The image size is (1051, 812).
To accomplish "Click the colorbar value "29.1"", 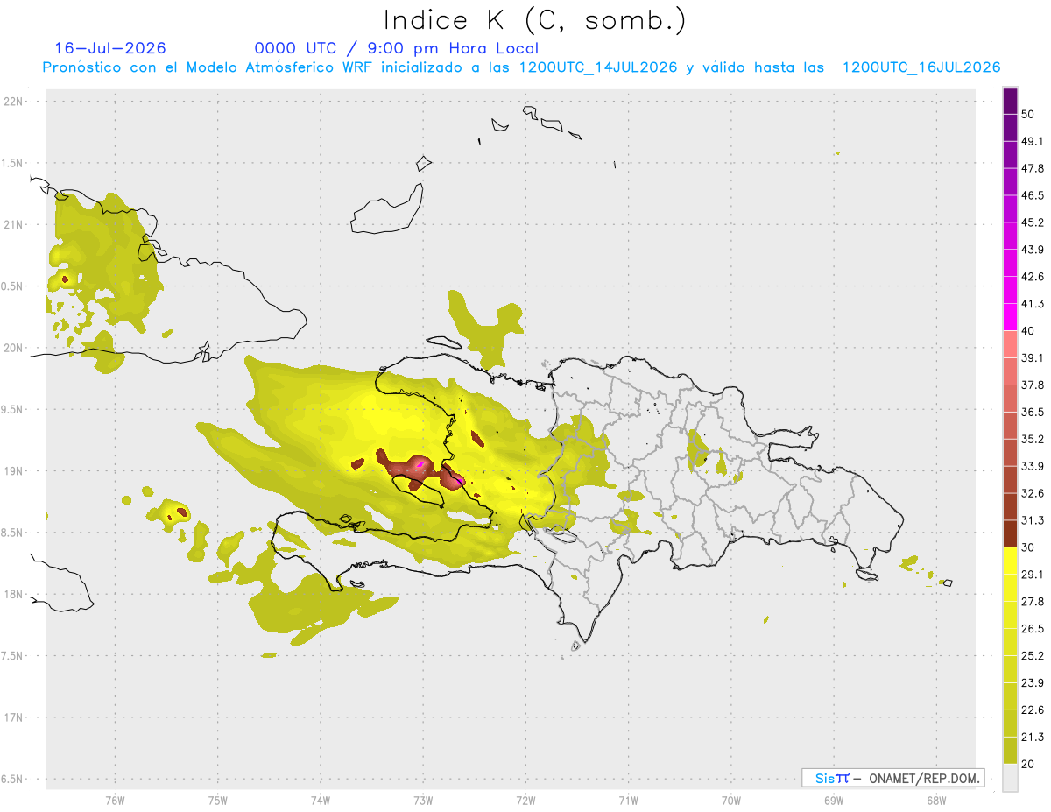I will [x=1033, y=574].
